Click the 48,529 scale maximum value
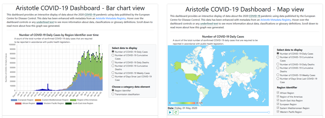This screenshot has width=325, height=118. coord(200,103)
